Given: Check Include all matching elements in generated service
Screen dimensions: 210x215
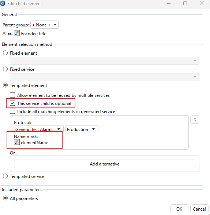Looking at the screenshot, I should (12, 111).
